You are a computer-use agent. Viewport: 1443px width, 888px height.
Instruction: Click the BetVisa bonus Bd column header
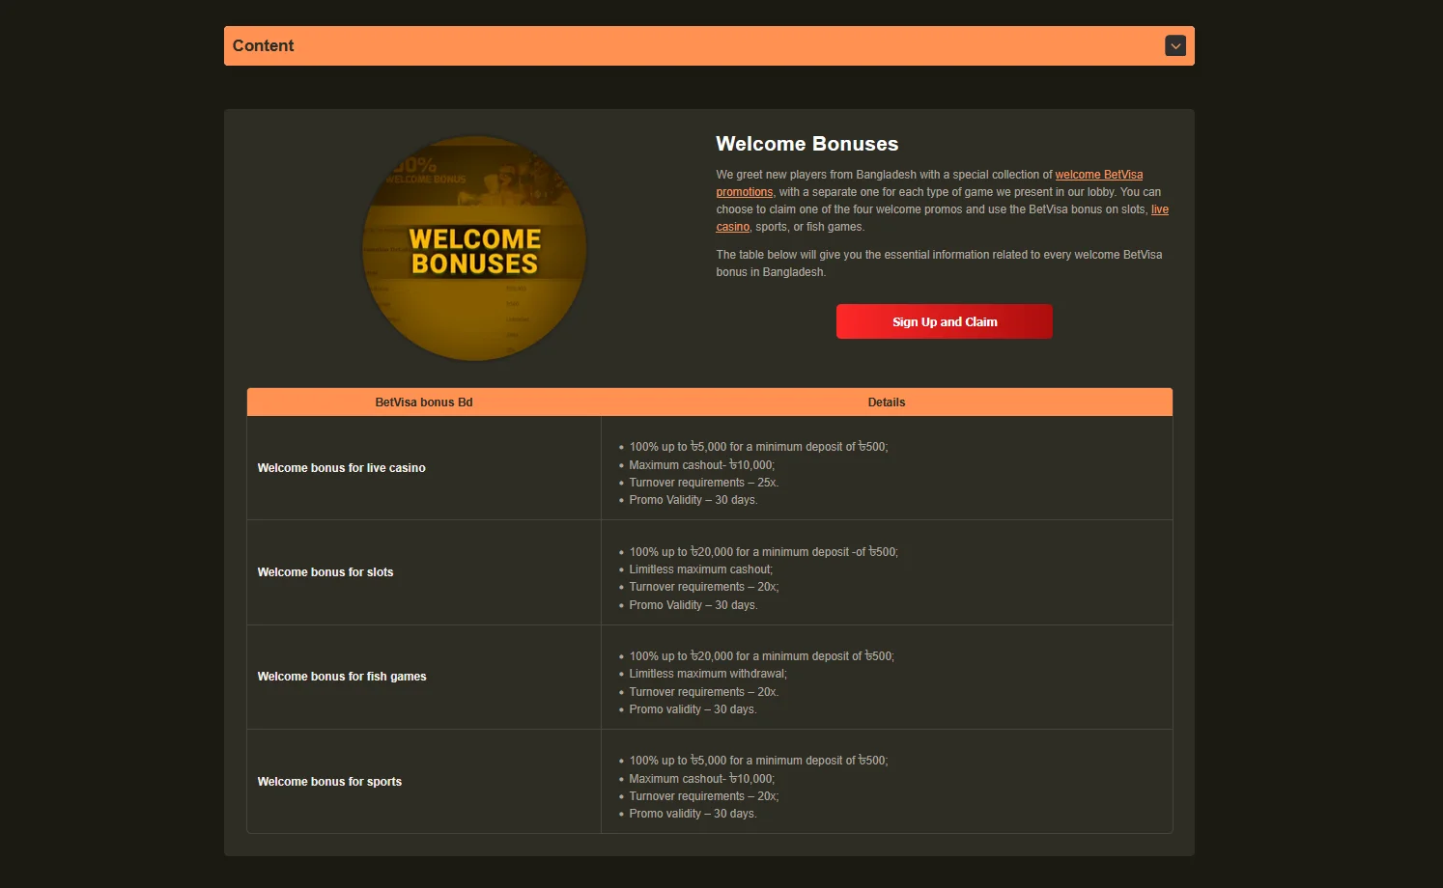pyautogui.click(x=423, y=402)
